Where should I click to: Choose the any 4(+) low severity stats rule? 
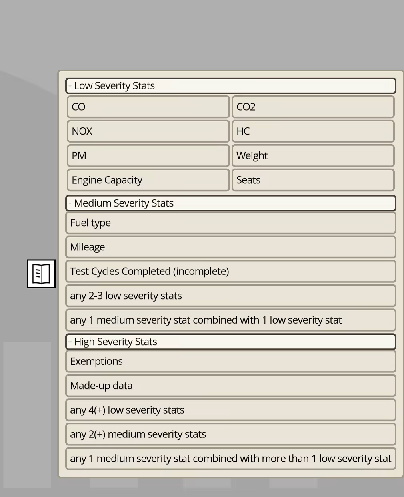tap(230, 410)
